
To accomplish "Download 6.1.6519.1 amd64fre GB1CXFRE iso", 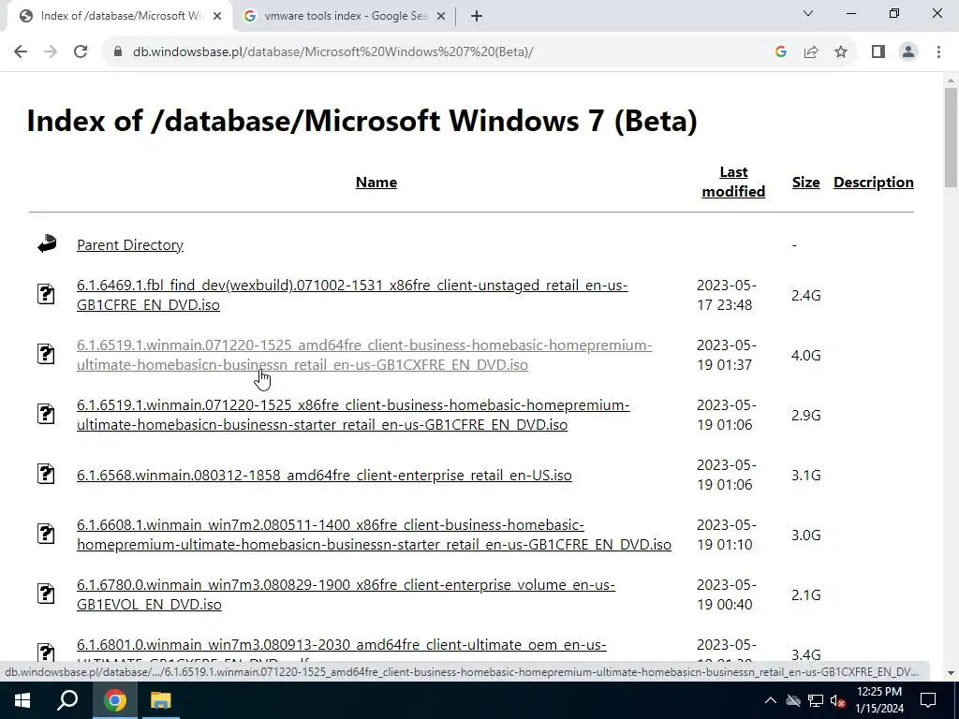I will [x=364, y=355].
